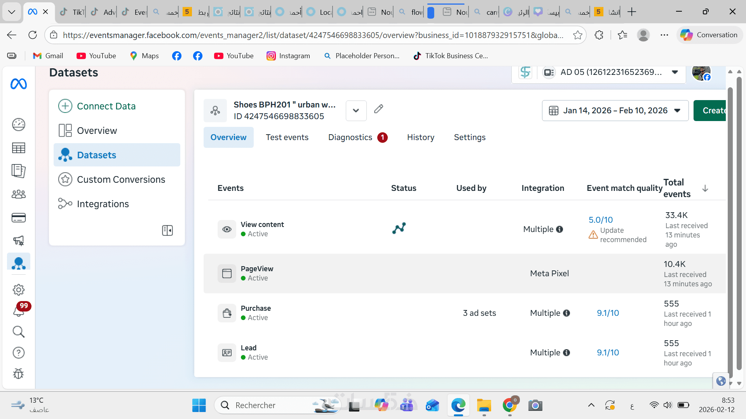
Task: Click the pencil edit icon beside dataset name
Action: pyautogui.click(x=378, y=109)
